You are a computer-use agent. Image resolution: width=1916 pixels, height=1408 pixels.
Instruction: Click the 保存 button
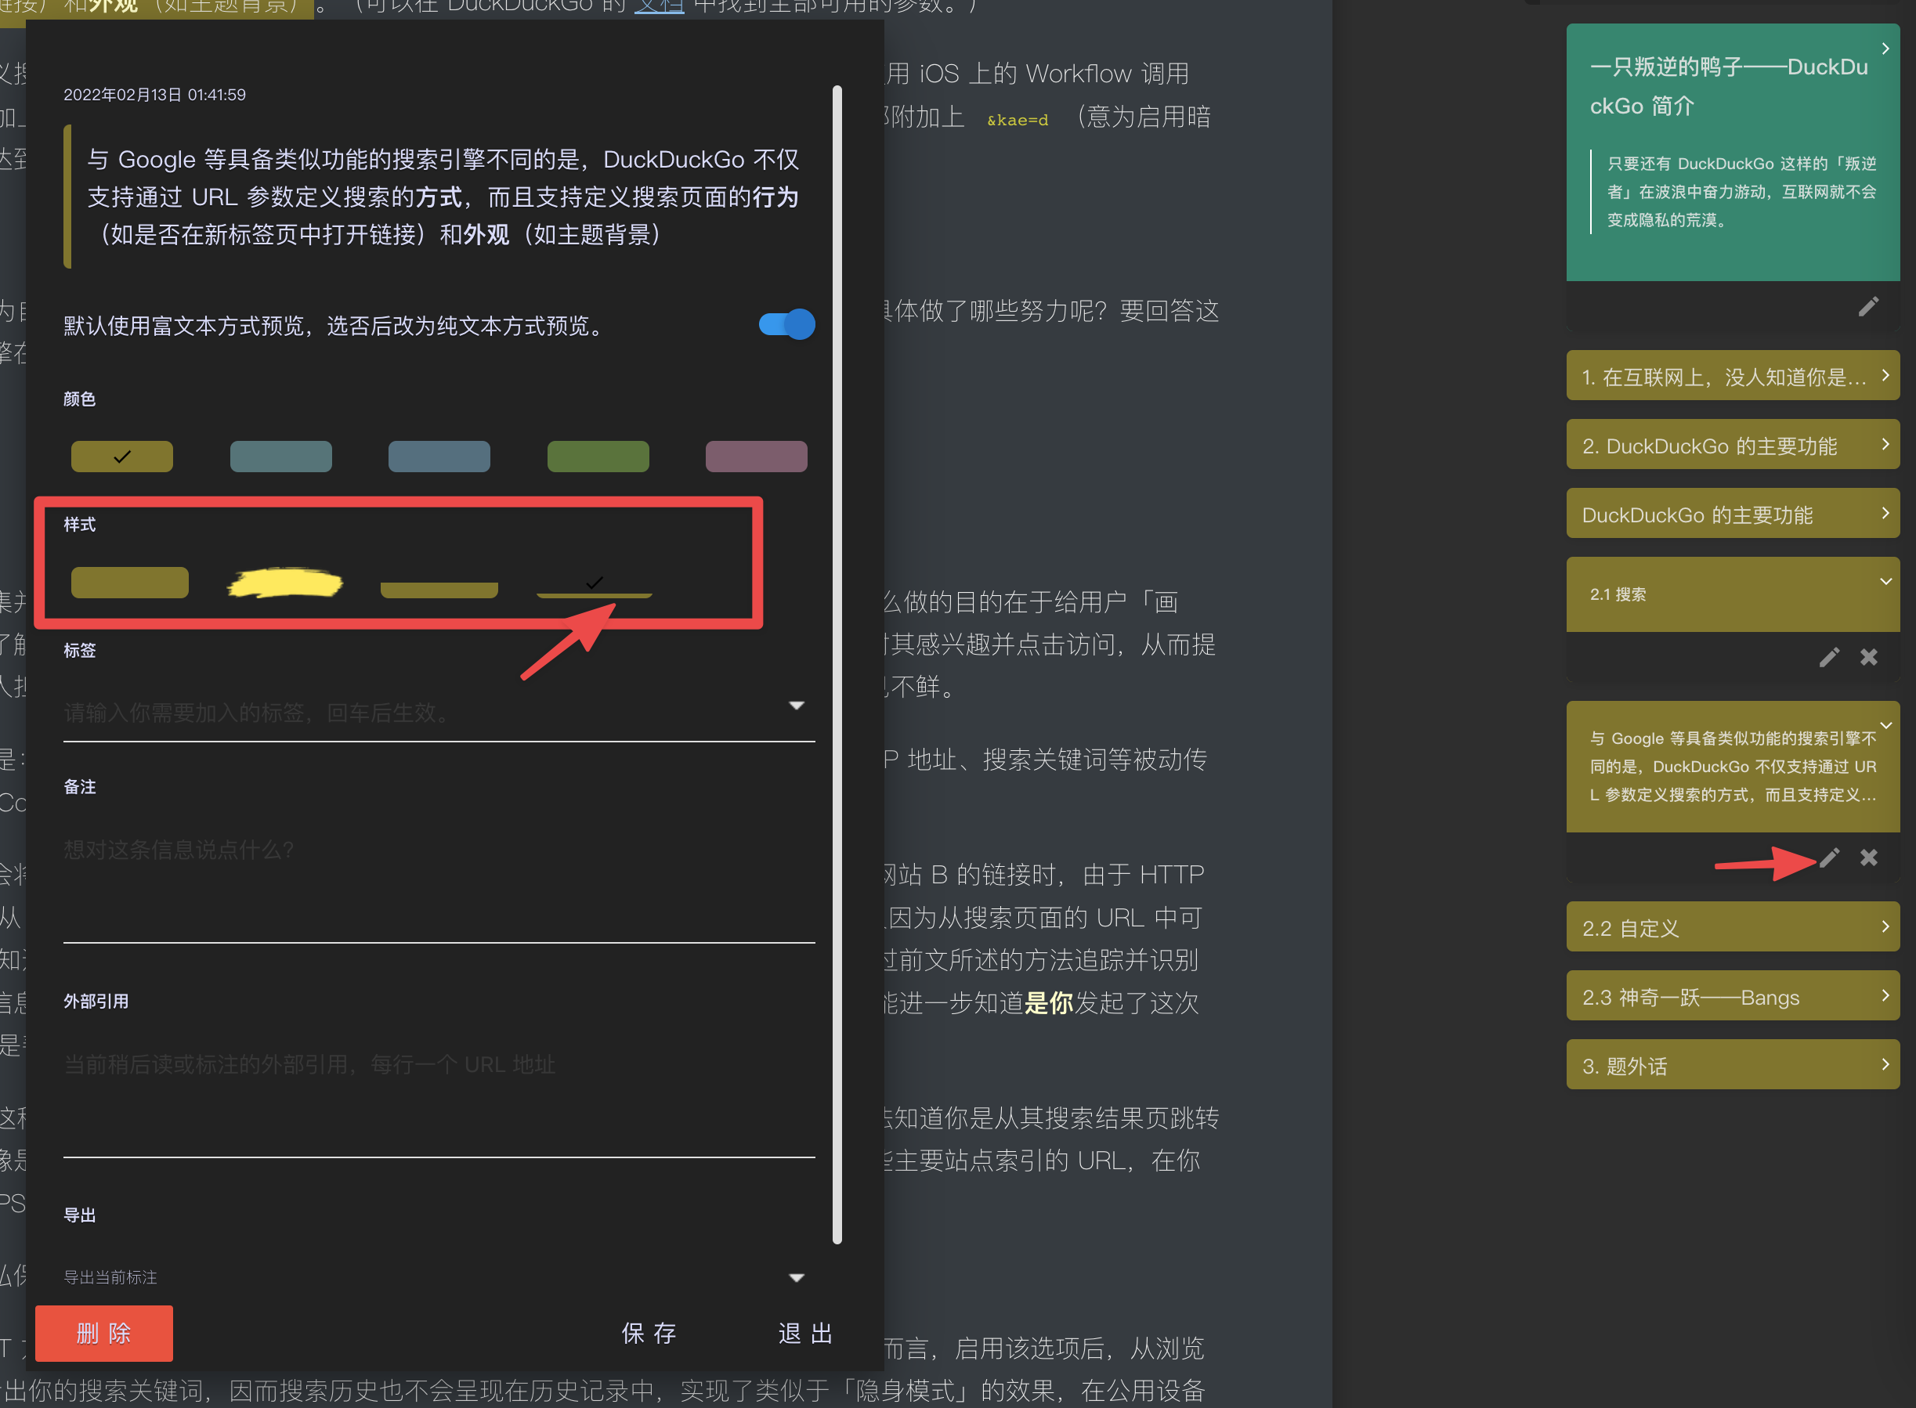(649, 1333)
